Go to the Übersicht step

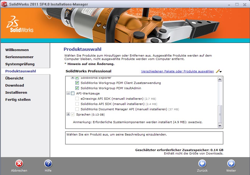[14, 78]
